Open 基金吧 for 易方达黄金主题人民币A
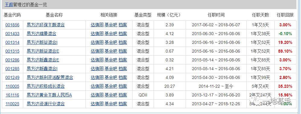The height and width of the screenshot is (114, 301). click(x=111, y=95)
